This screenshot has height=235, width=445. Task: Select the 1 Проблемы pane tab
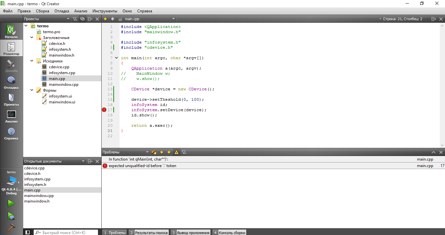click(114, 232)
